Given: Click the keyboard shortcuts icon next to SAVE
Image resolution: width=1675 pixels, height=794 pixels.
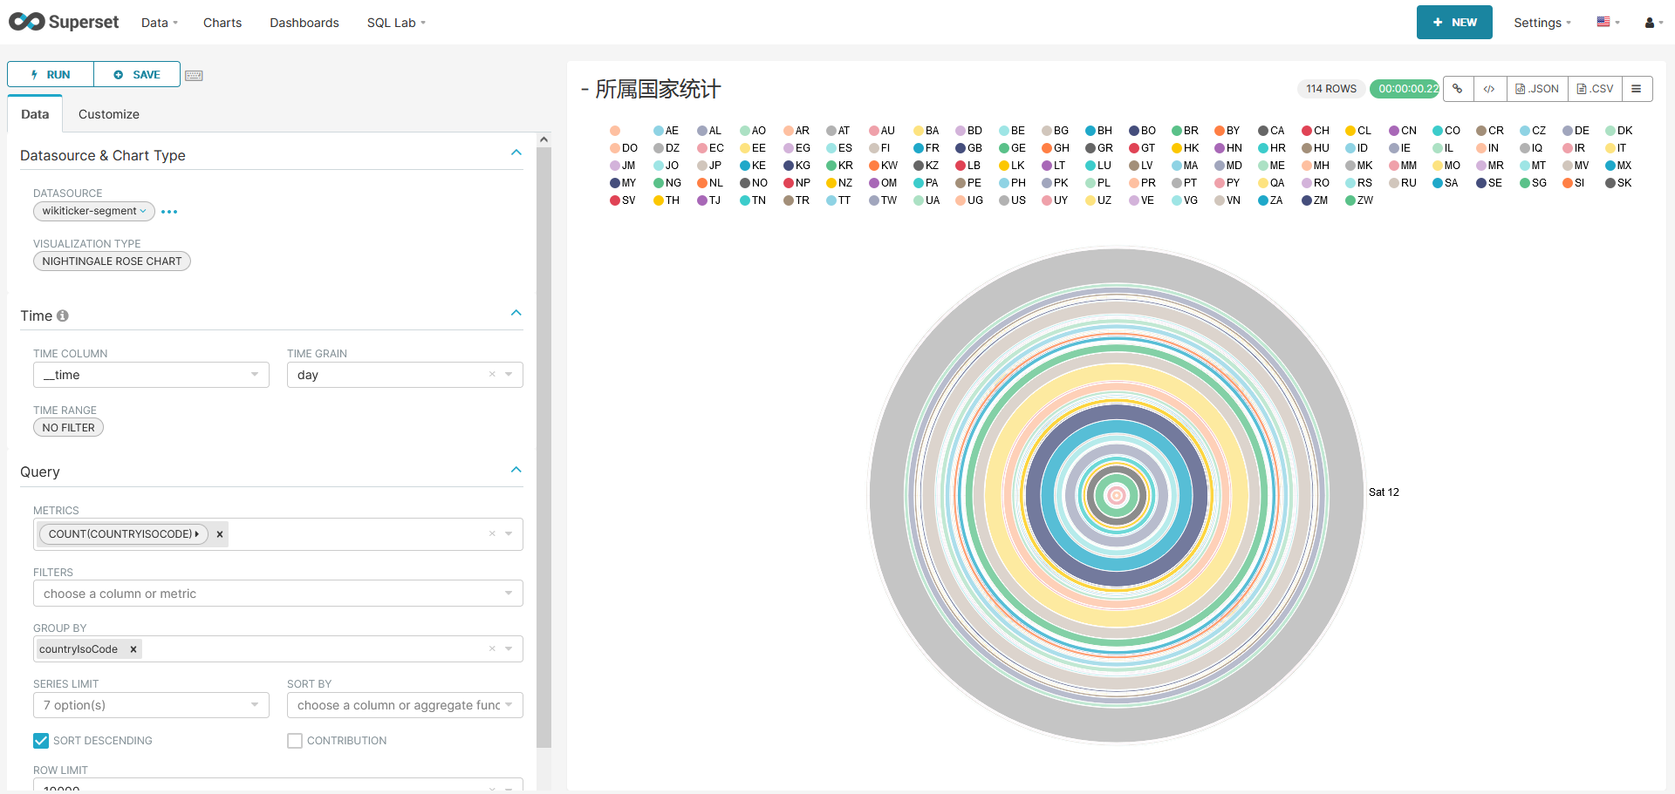Looking at the screenshot, I should coord(194,75).
